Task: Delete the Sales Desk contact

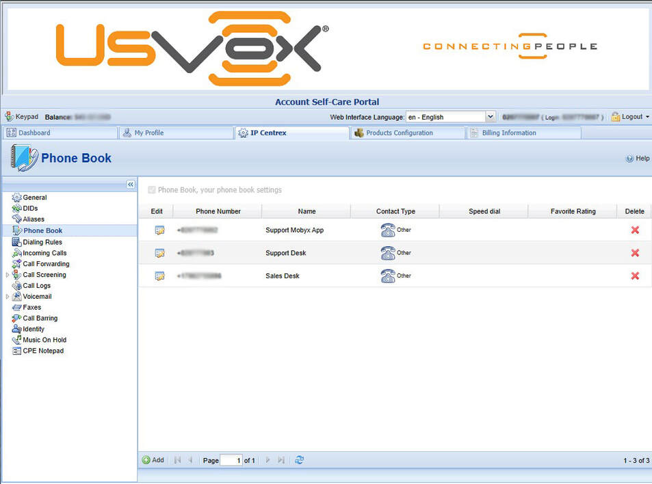Action: 635,276
